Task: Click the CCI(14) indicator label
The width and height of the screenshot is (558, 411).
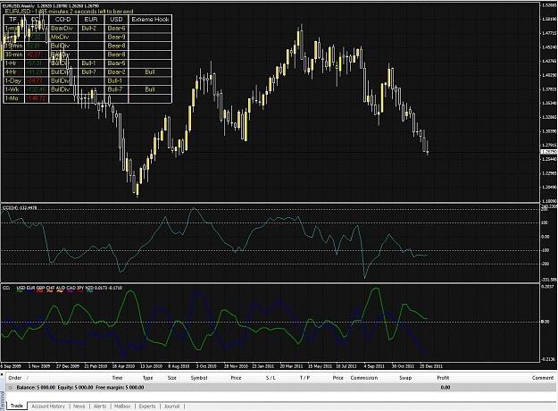Action: tap(20, 207)
